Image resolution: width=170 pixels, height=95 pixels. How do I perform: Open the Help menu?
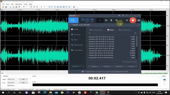(x=31, y=4)
